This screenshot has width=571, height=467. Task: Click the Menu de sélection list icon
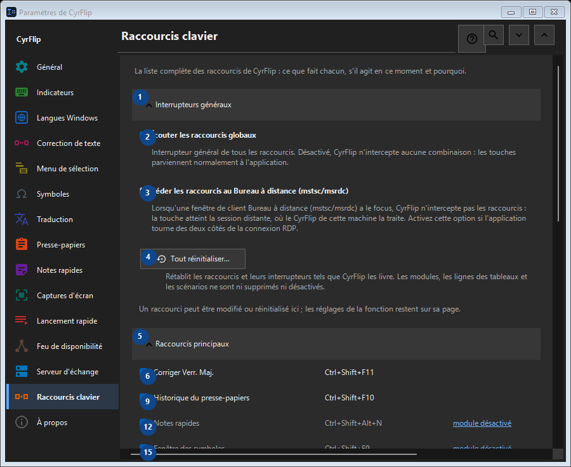[x=22, y=168]
